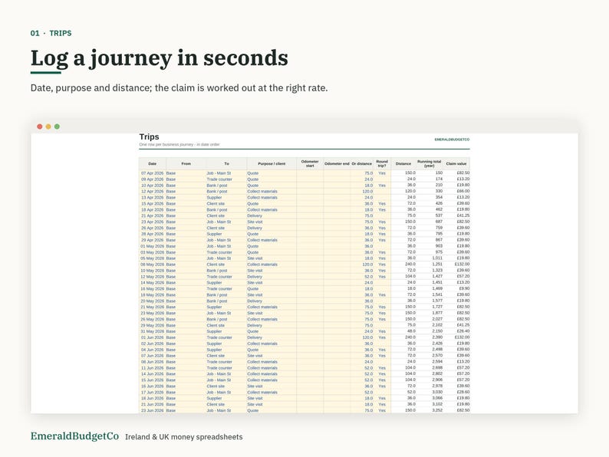Select the 23 Jun 2026 date cell
Viewport: 609px width, 457px height.
pos(152,410)
